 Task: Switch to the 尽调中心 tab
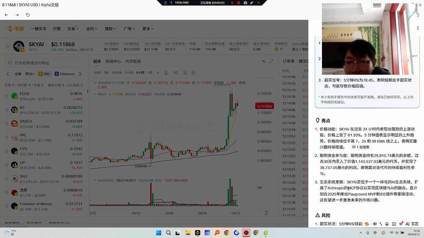click(x=113, y=61)
